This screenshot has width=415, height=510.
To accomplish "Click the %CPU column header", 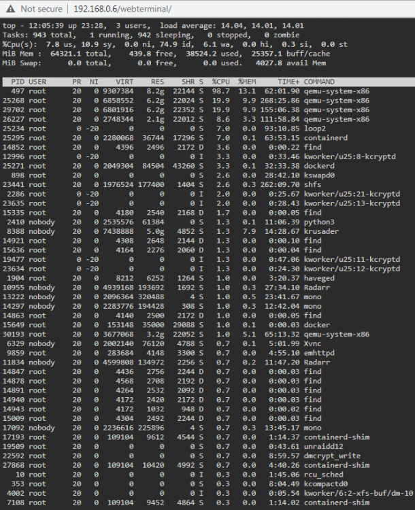I will tap(221, 82).
